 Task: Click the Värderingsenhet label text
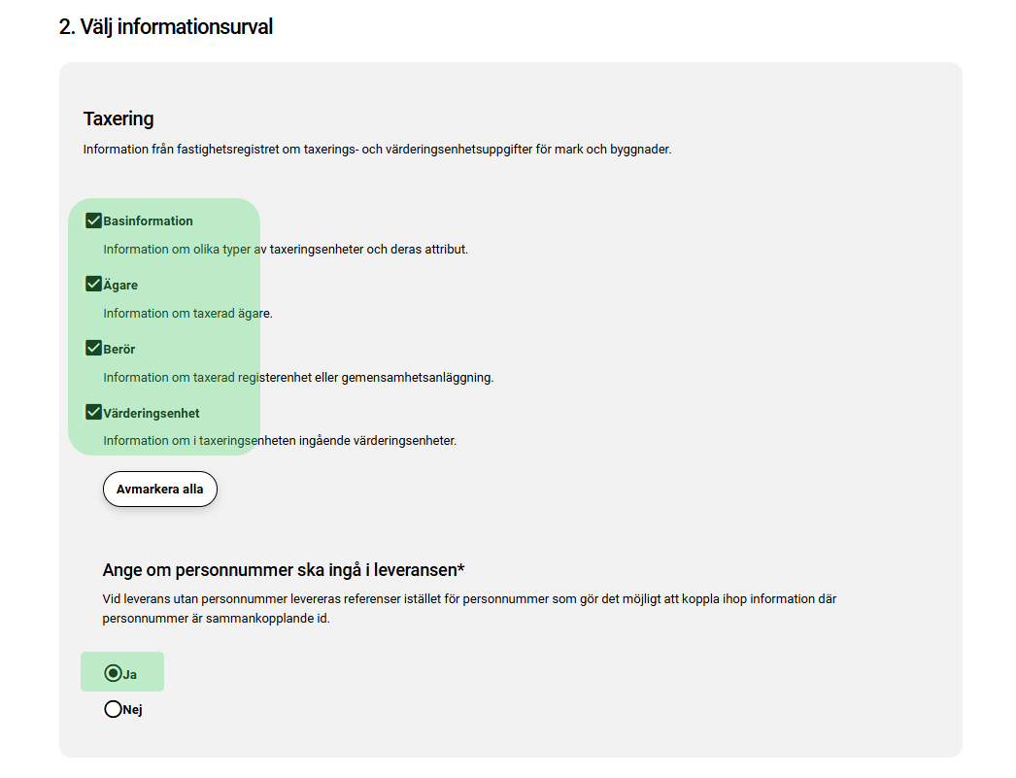pos(152,414)
